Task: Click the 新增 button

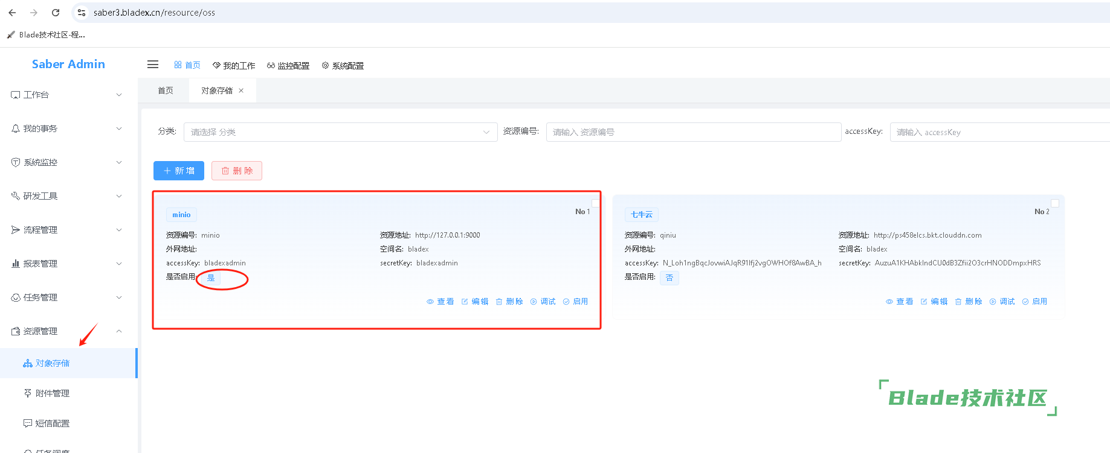Action: pyautogui.click(x=179, y=171)
